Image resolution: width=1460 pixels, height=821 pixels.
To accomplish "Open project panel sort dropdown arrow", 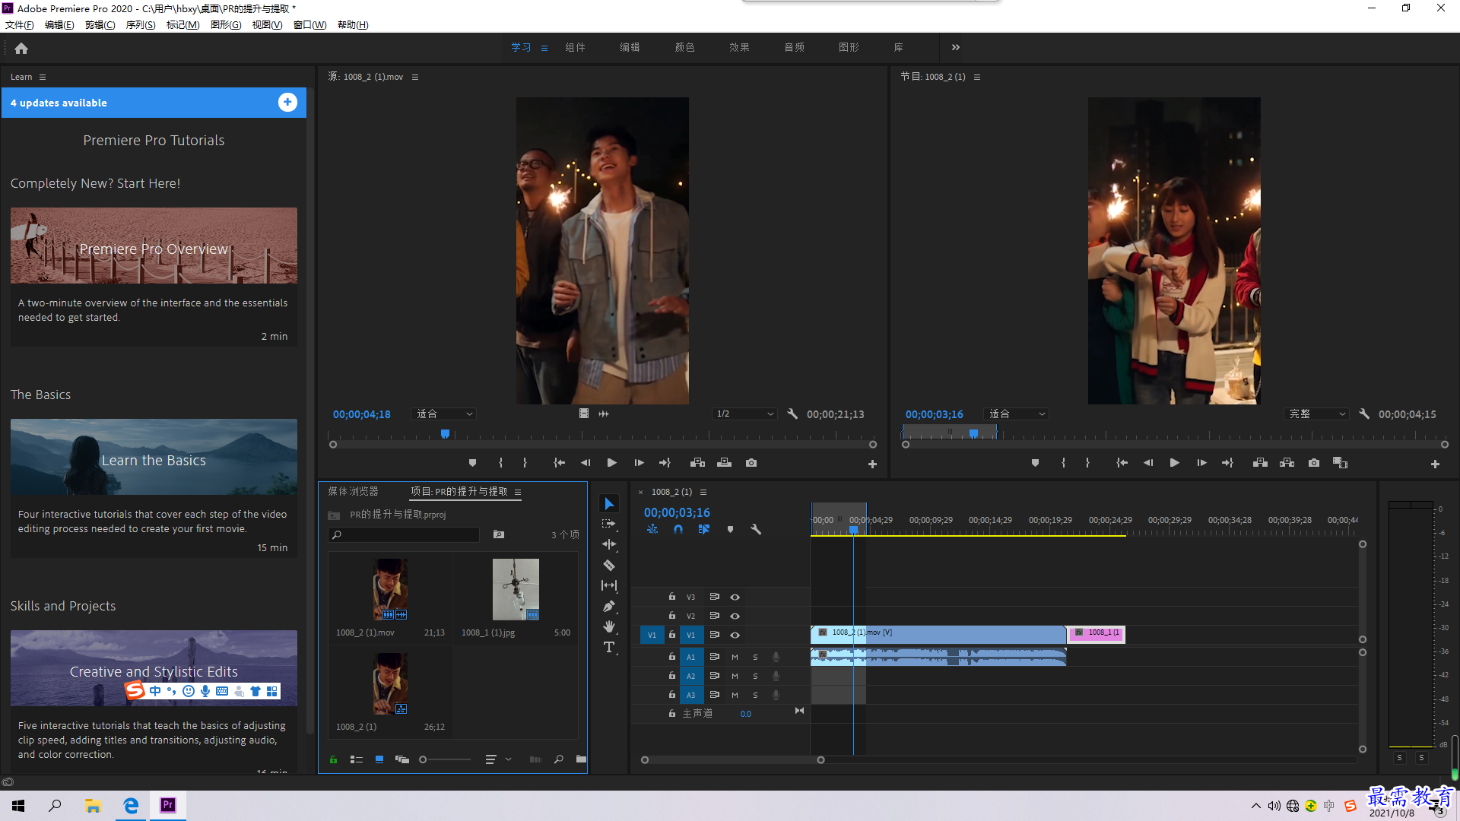I will point(508,759).
